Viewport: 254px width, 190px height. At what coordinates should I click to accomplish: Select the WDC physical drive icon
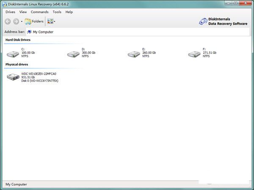(x=13, y=77)
